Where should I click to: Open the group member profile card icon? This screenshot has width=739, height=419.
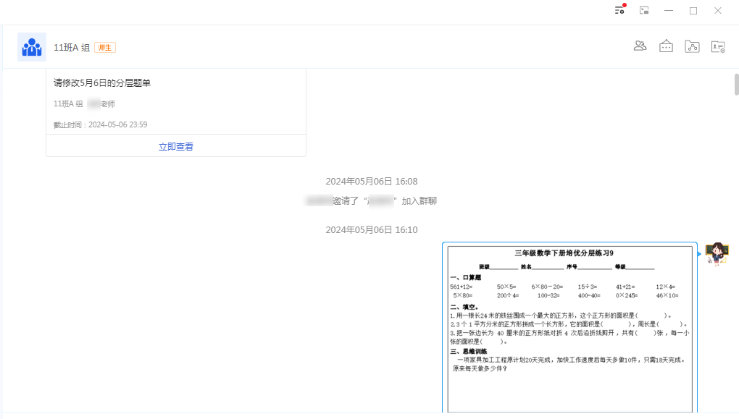[717, 45]
